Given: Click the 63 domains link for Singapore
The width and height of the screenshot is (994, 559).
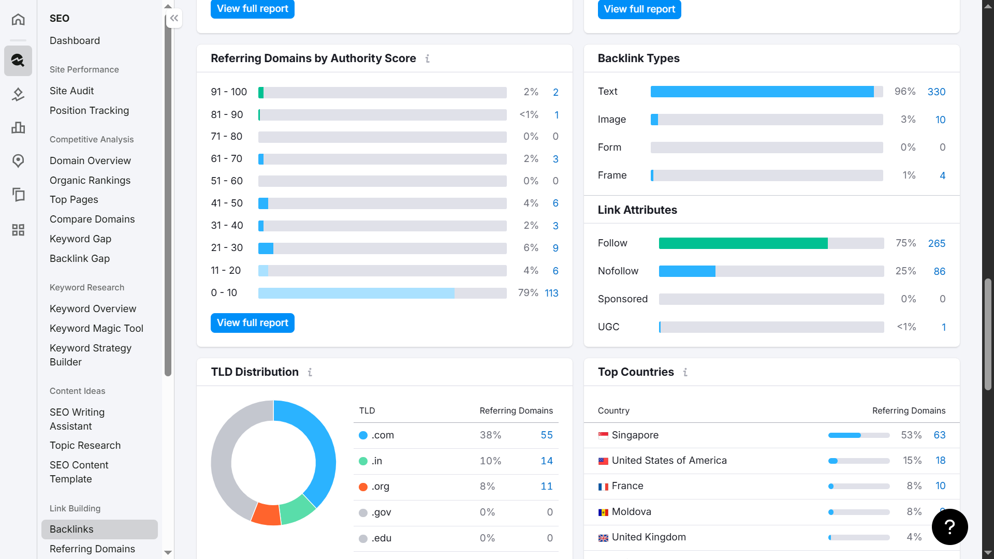Looking at the screenshot, I should [940, 435].
